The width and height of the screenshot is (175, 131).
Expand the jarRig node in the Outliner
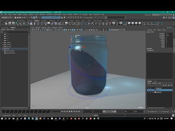point(3,49)
